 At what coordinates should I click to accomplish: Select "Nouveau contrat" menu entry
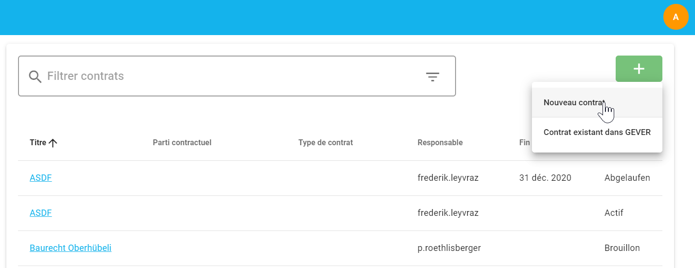574,102
